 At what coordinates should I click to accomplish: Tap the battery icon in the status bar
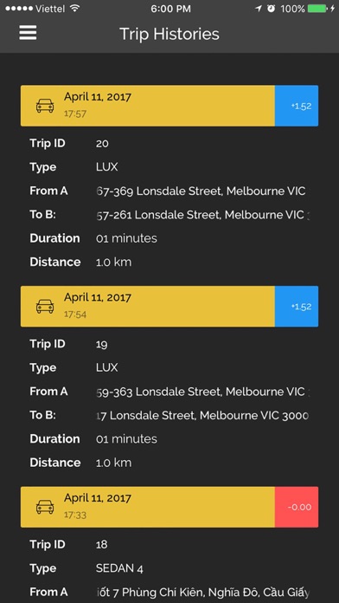[x=318, y=9]
